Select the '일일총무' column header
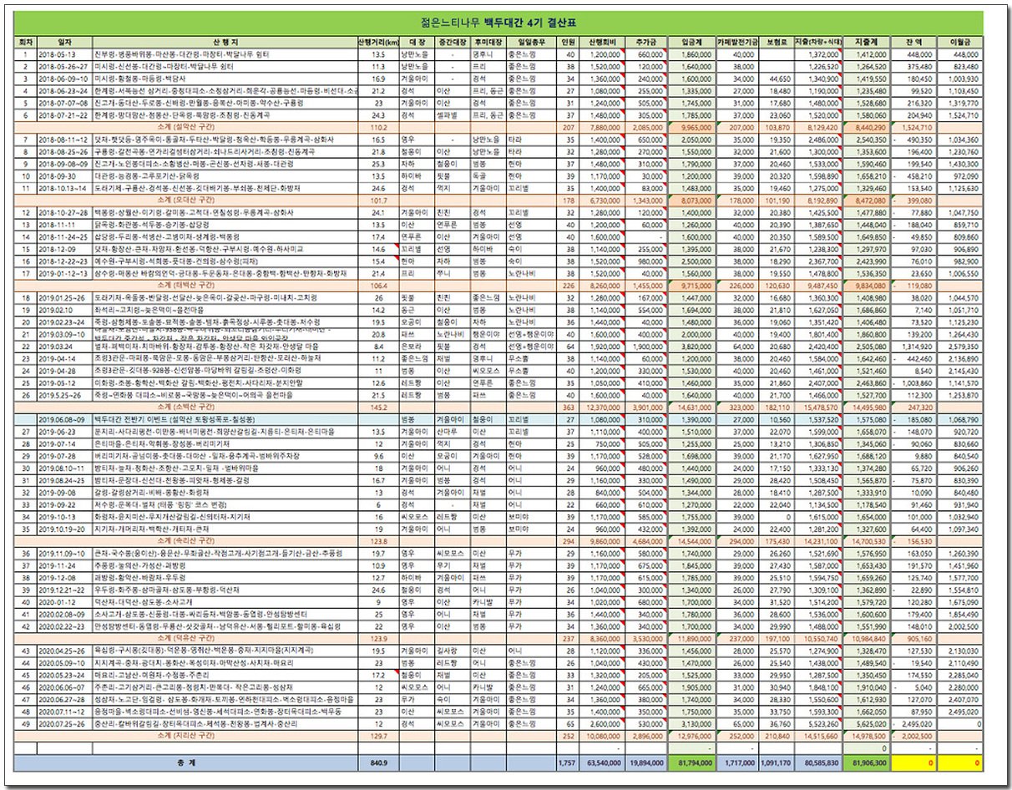The image size is (1012, 790). pyautogui.click(x=531, y=43)
